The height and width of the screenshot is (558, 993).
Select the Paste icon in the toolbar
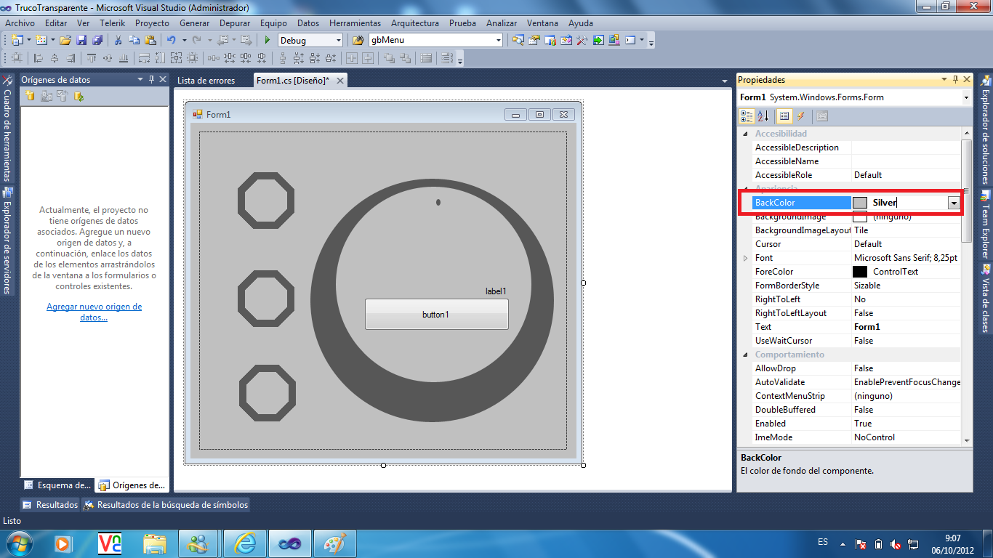click(x=152, y=41)
